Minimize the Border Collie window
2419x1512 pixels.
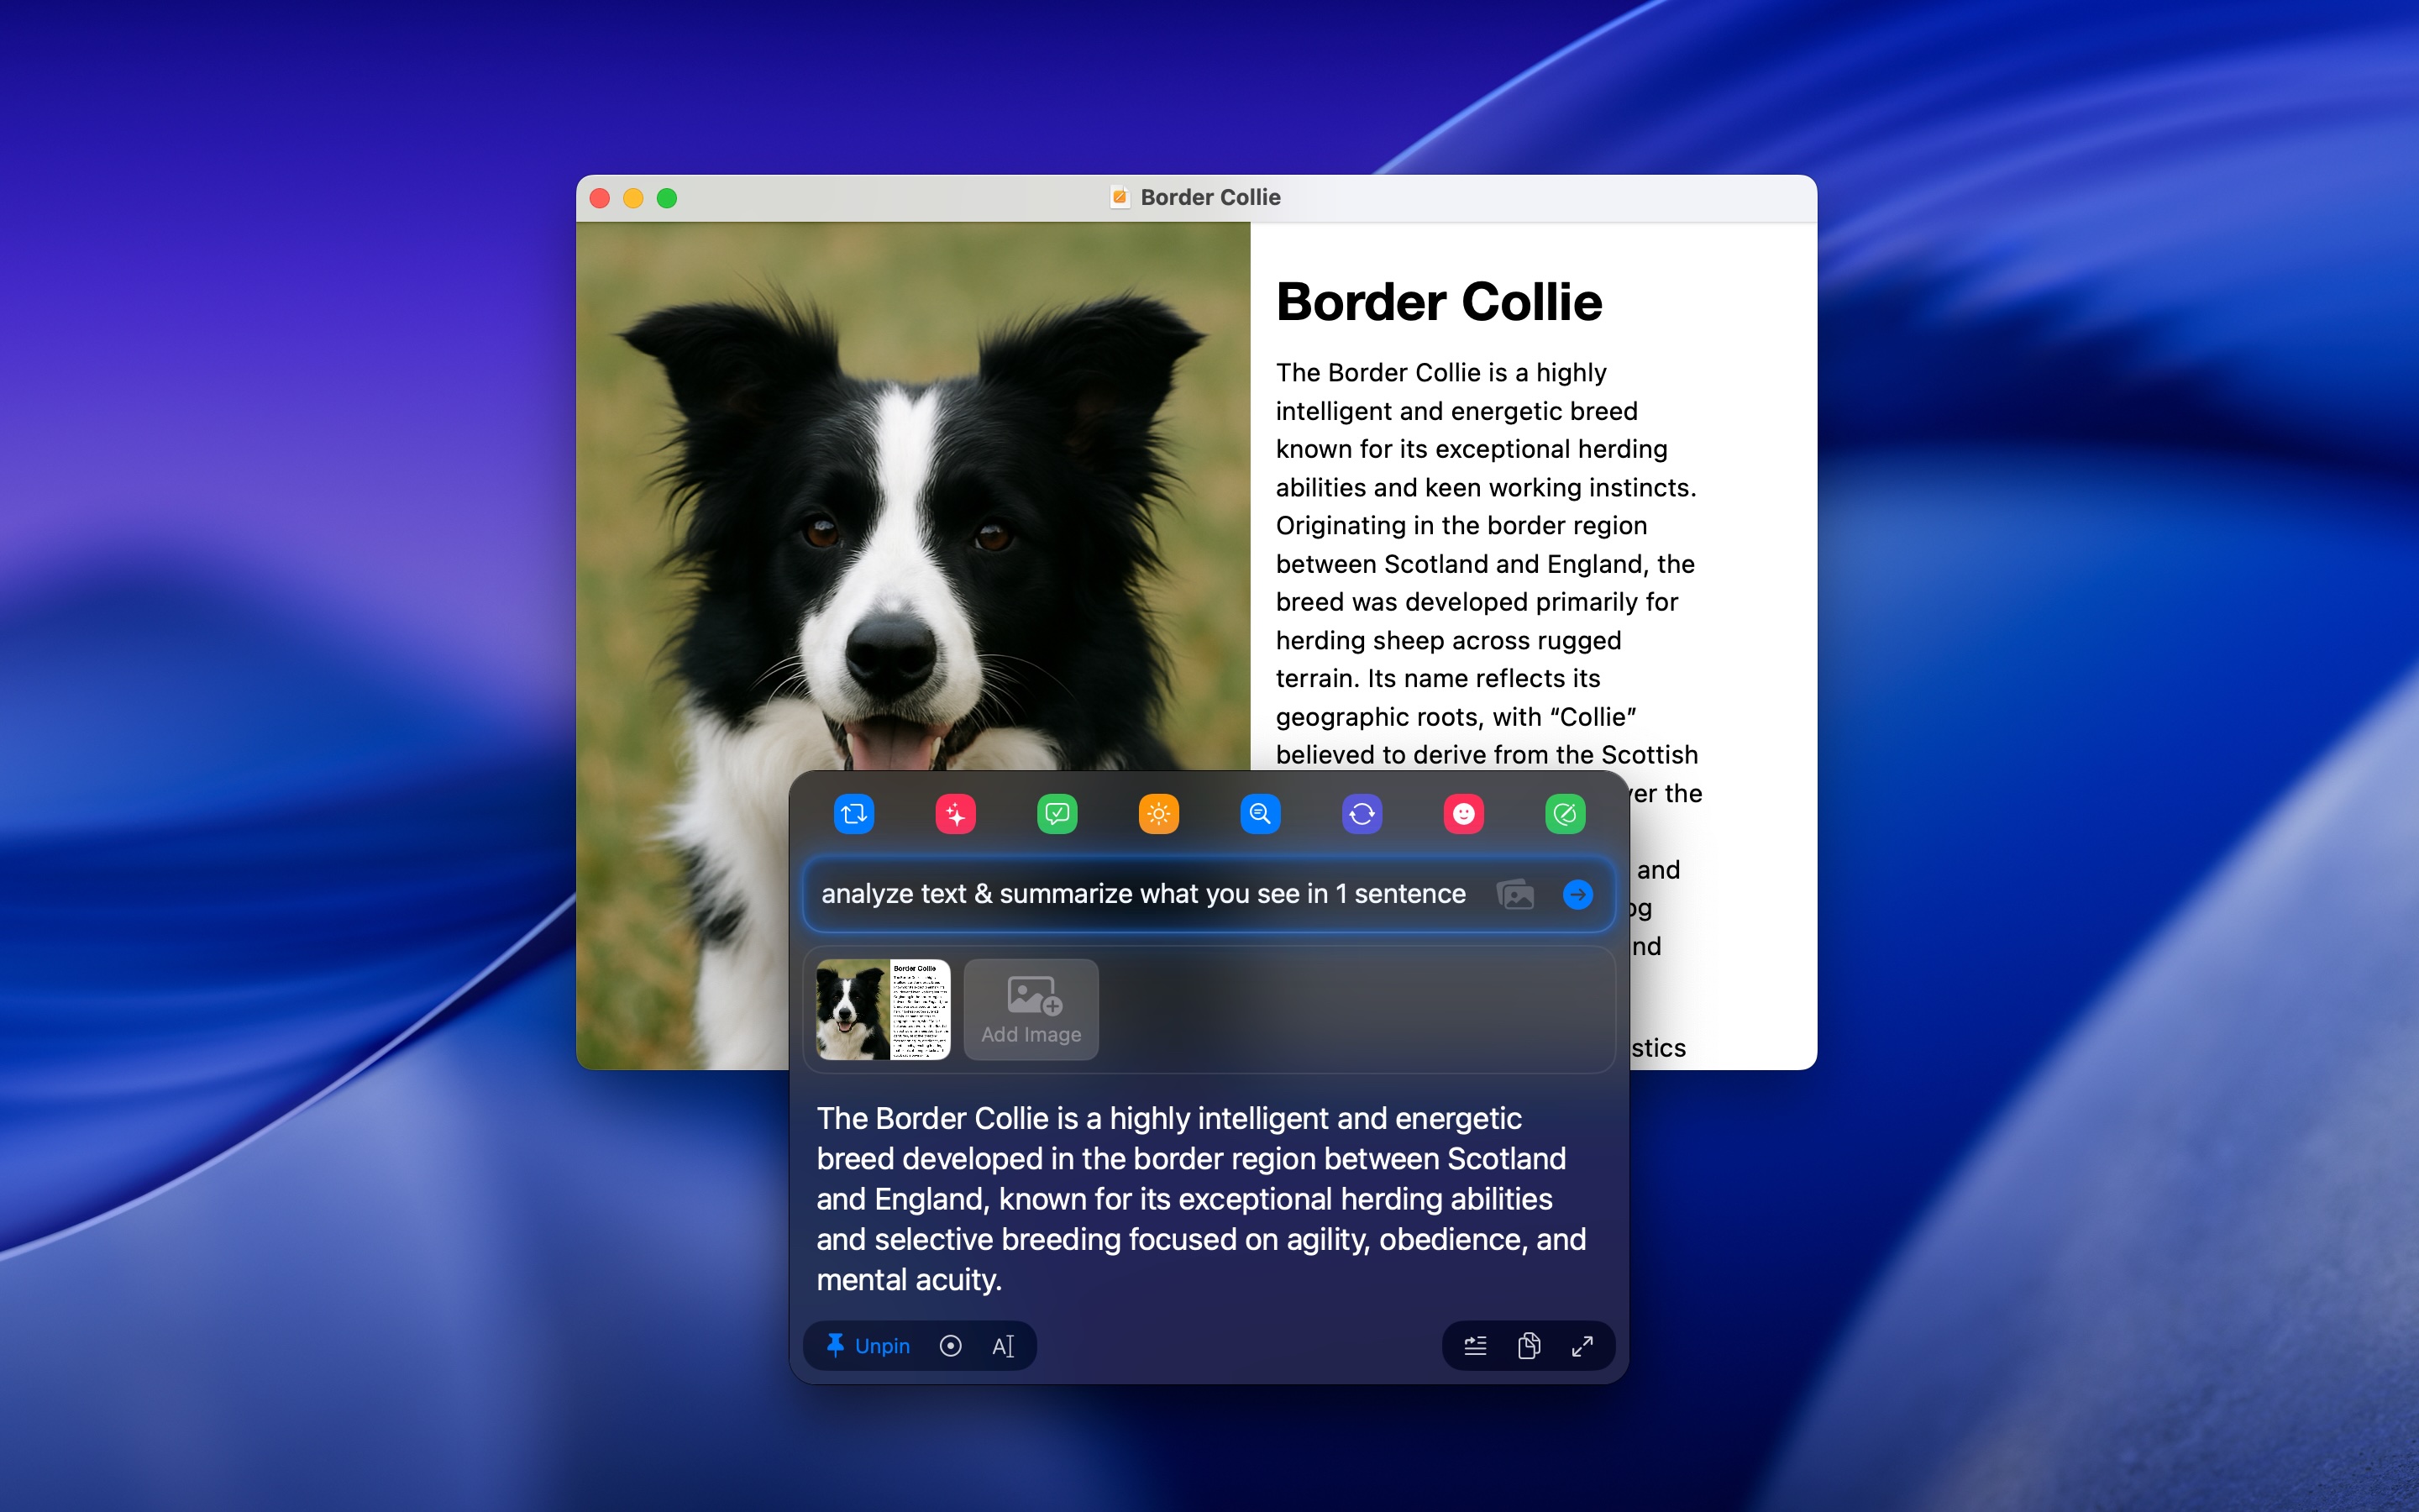(x=632, y=198)
